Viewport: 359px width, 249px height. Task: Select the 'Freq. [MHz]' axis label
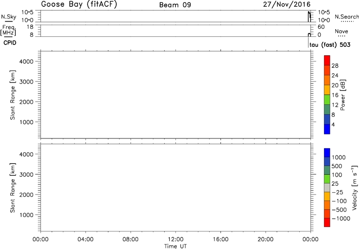(8, 30)
